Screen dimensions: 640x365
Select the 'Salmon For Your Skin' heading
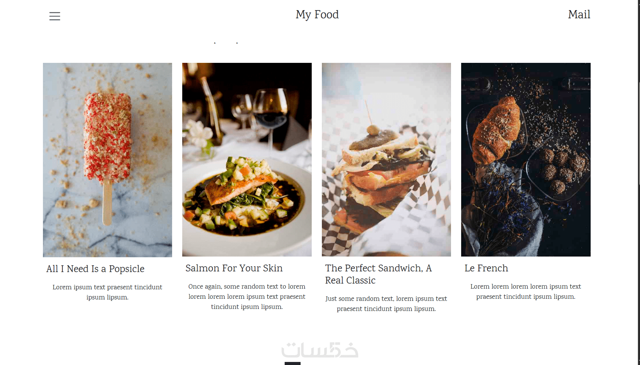click(x=234, y=268)
